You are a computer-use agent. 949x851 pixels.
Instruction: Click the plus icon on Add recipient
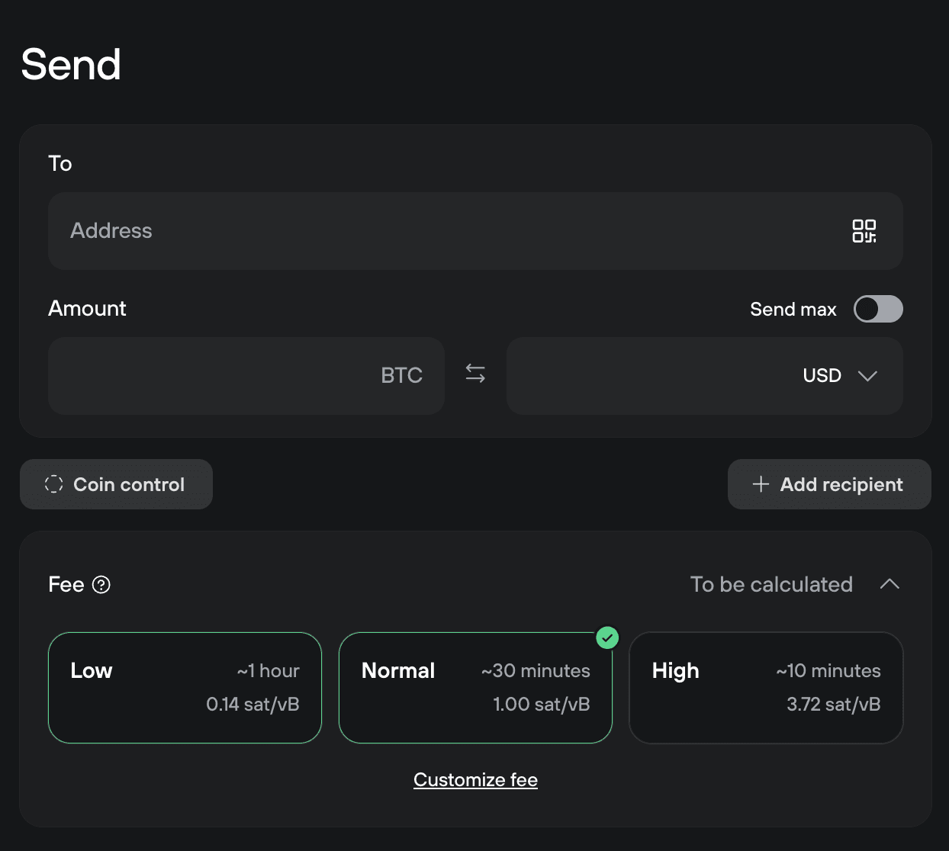[760, 484]
